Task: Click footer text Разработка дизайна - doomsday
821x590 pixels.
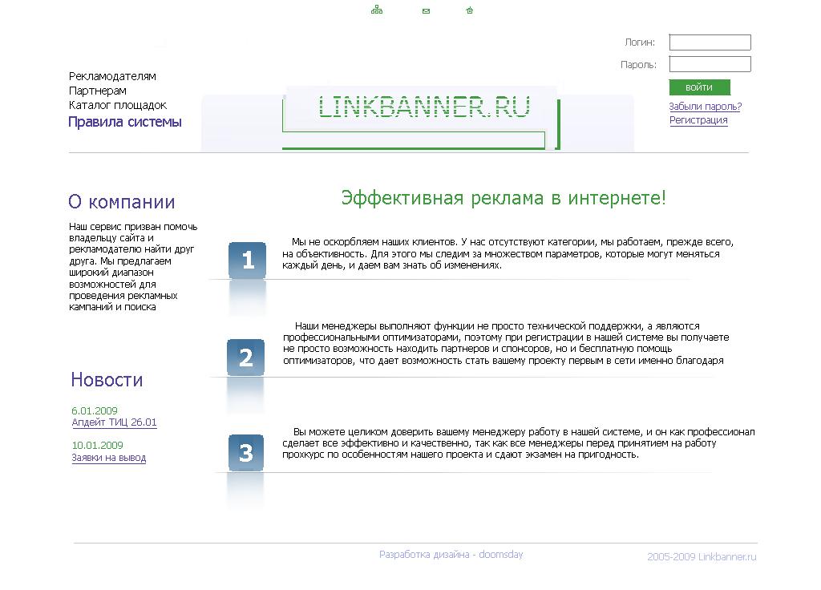Action: pos(451,555)
